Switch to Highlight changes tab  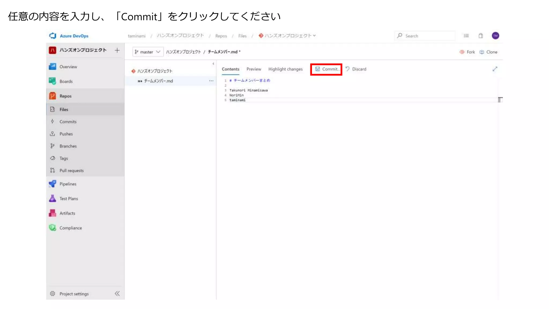(285, 69)
